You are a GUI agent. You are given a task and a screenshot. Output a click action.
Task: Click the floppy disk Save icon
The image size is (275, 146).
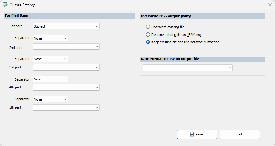[x=192, y=134]
